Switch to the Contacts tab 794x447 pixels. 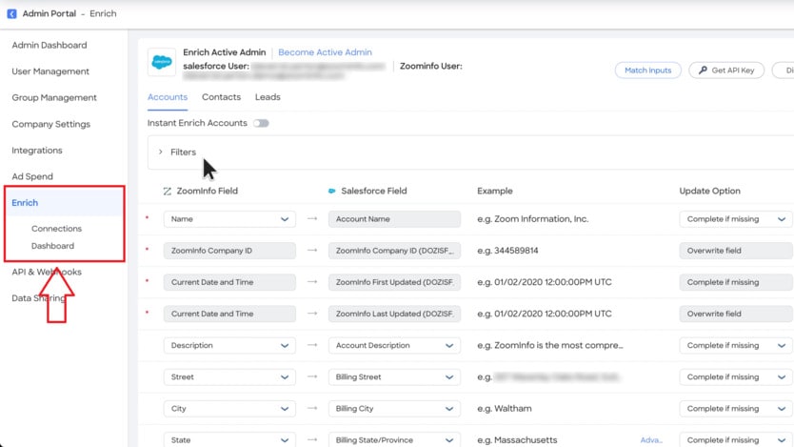click(221, 97)
